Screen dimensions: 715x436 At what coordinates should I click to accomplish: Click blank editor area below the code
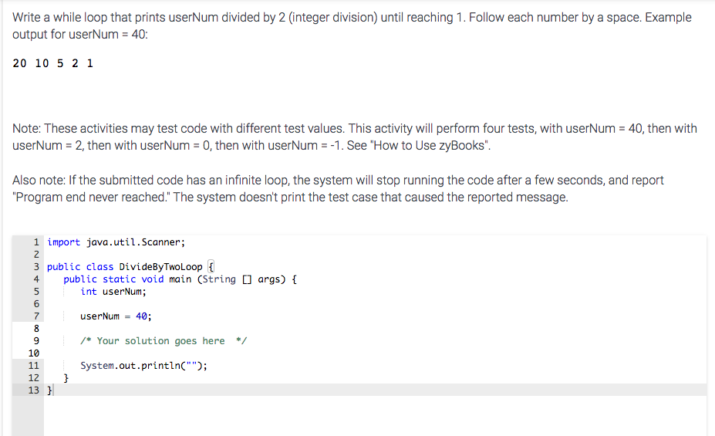[375, 416]
